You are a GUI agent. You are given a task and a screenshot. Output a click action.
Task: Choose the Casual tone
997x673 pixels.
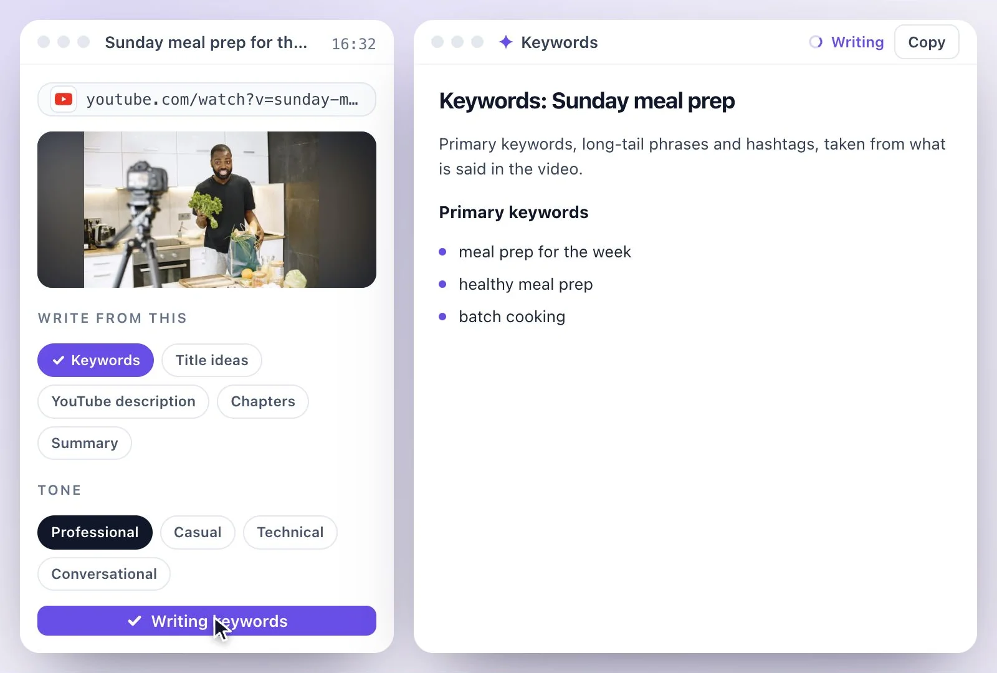(198, 532)
